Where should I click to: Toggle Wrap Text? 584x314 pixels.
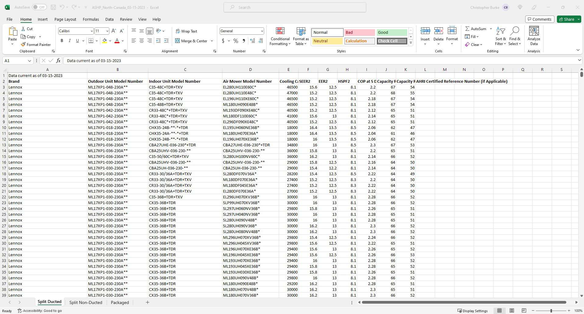coord(186,31)
